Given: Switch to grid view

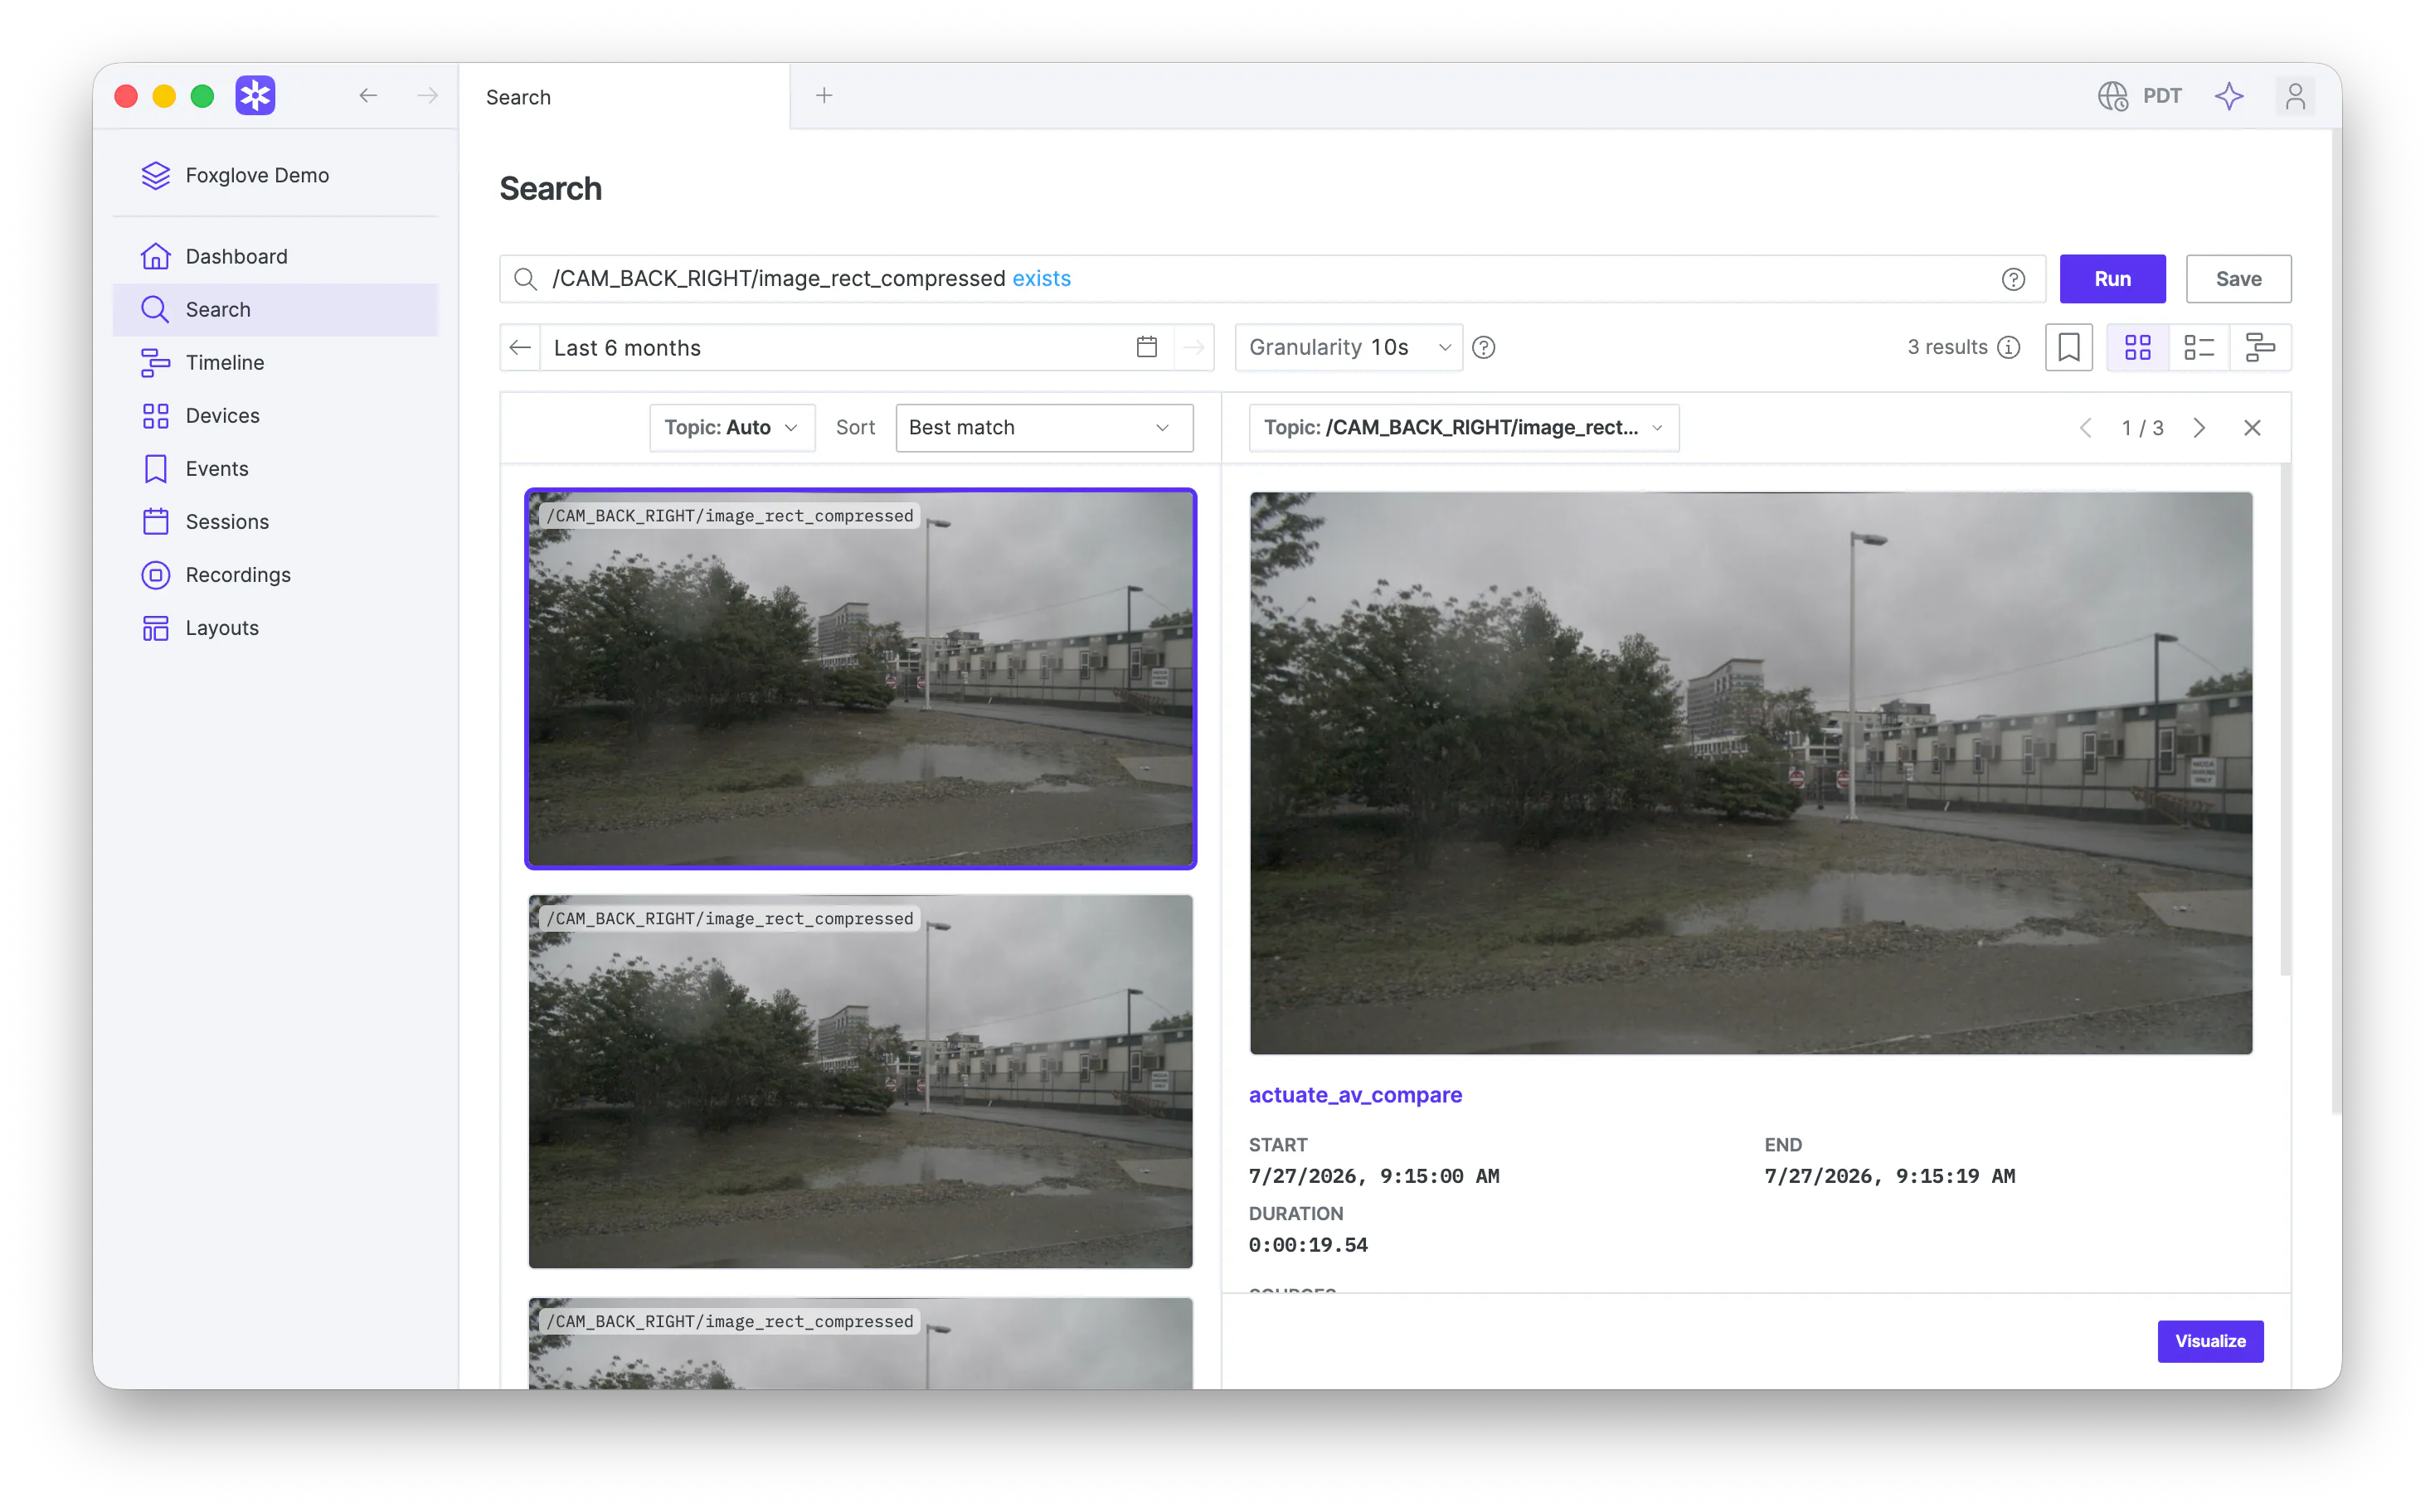Looking at the screenshot, I should pos(2138,347).
